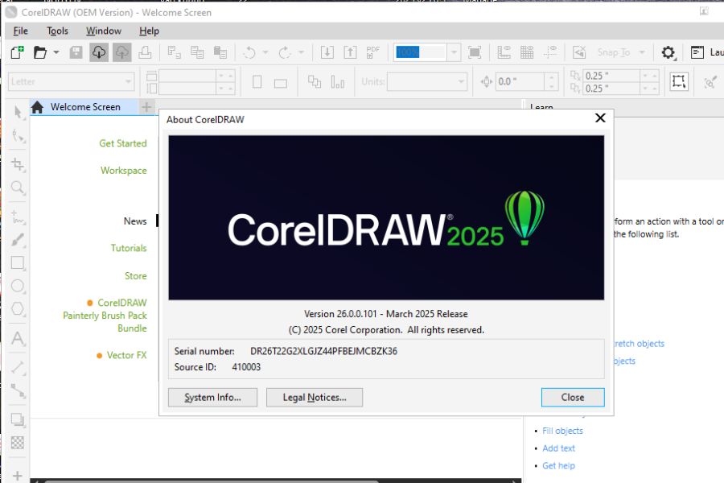
Task: Expand the Redo history dropdown
Action: (301, 52)
